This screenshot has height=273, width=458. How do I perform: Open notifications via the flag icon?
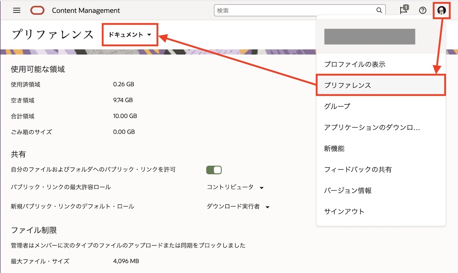tap(403, 10)
